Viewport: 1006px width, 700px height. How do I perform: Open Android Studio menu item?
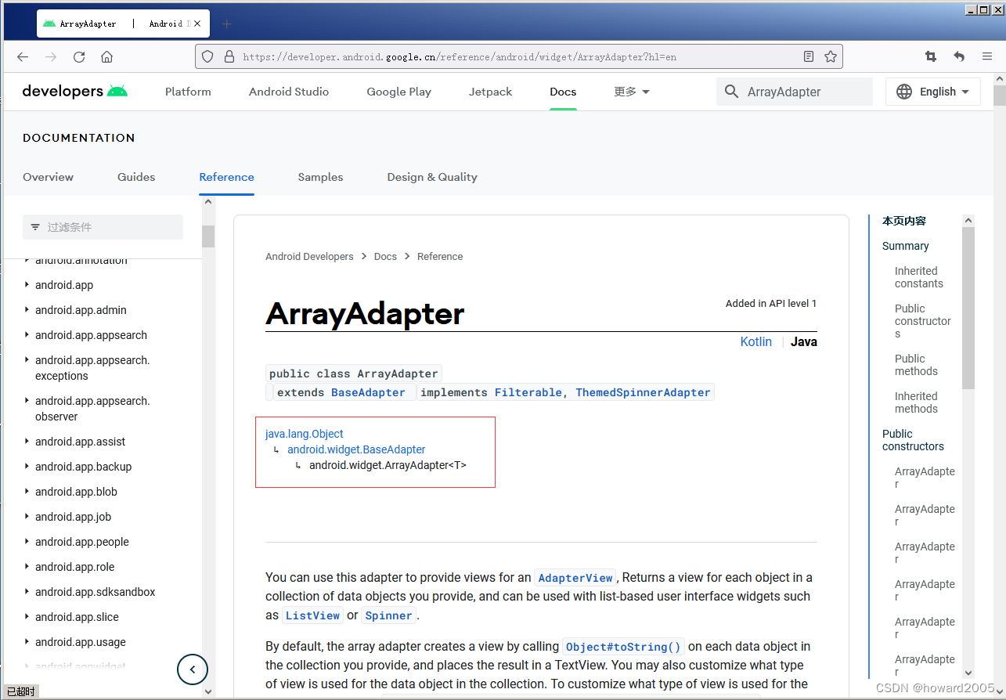click(289, 92)
